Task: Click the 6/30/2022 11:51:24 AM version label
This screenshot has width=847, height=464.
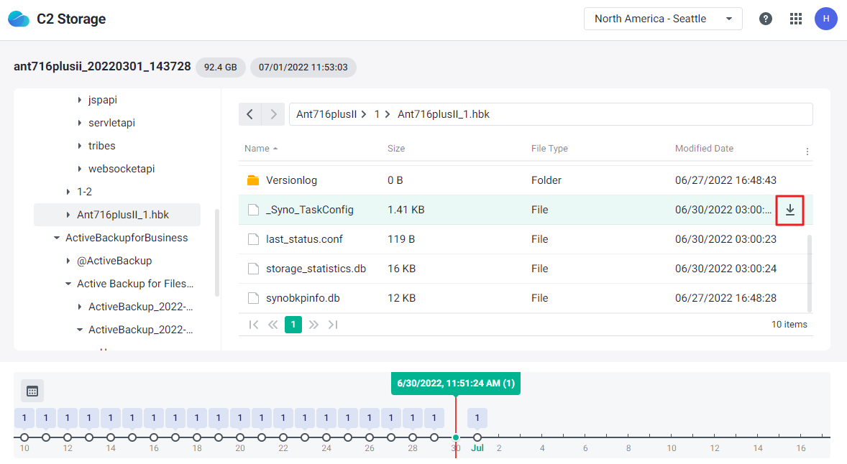Action: tap(456, 384)
